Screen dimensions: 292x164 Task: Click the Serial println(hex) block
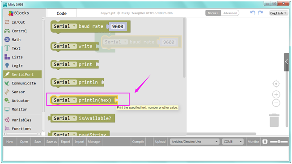pyautogui.click(x=84, y=100)
